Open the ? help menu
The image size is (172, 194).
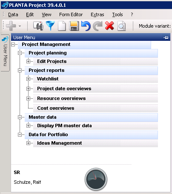point(132,14)
